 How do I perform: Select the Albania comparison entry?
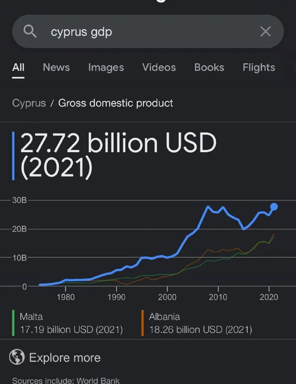200,323
